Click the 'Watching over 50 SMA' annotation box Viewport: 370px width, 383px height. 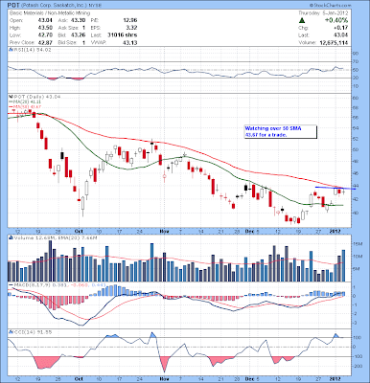pos(280,132)
